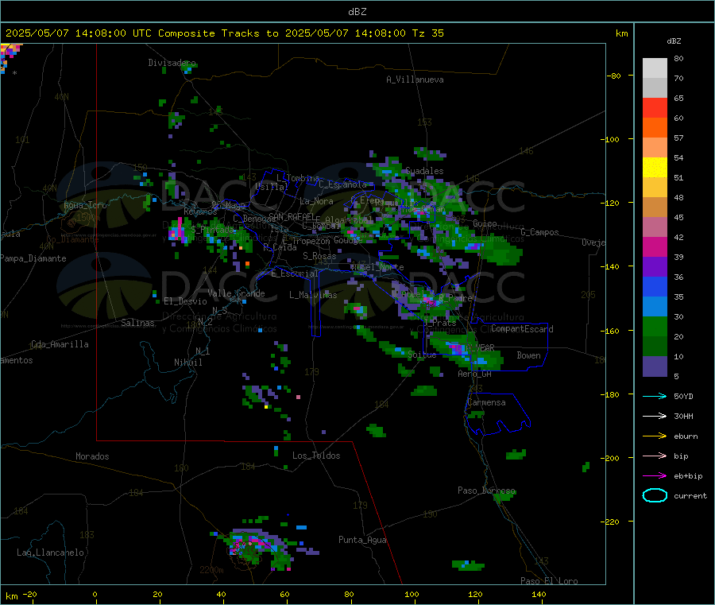Click the dBZ title at top
715x605 pixels.
[x=357, y=11]
